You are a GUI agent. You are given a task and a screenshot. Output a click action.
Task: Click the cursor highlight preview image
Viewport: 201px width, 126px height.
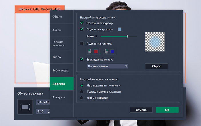[156, 42]
